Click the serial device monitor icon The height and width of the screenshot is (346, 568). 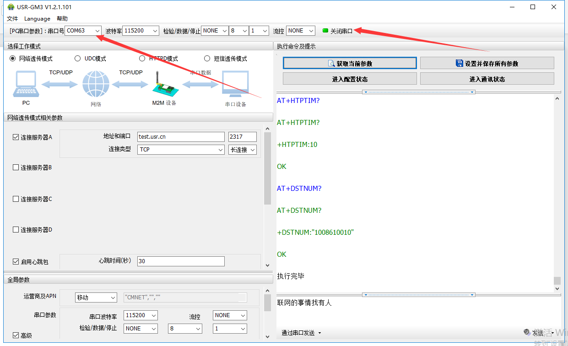(235, 84)
